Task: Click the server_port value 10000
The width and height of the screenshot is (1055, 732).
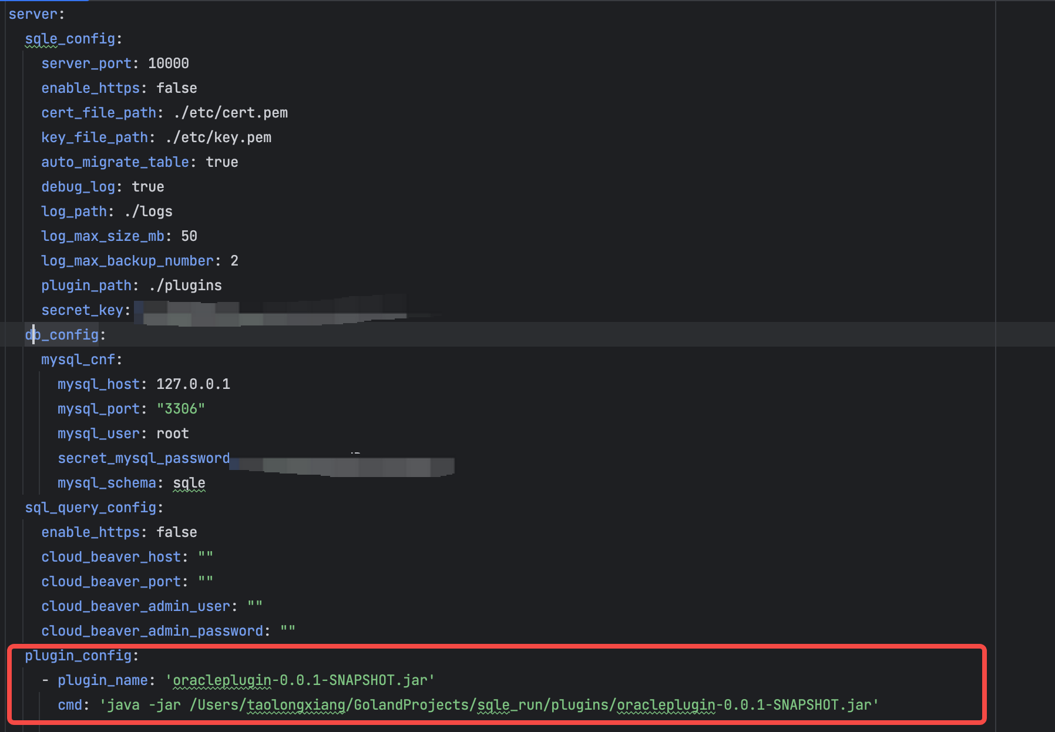Action: [169, 63]
